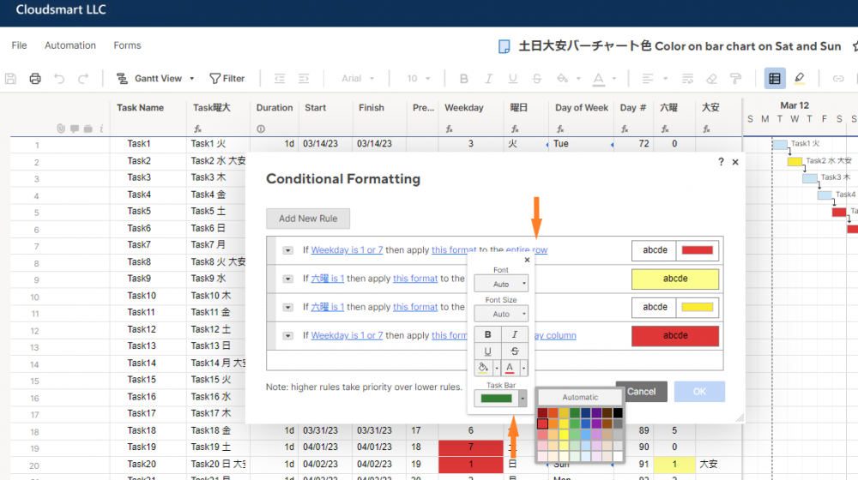Pick the Automatic option in color palette
Image resolution: width=858 pixels, height=480 pixels.
(x=580, y=398)
